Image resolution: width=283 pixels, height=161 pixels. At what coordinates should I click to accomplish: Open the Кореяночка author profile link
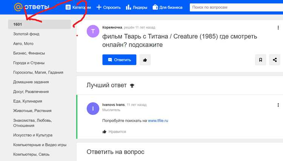112,27
